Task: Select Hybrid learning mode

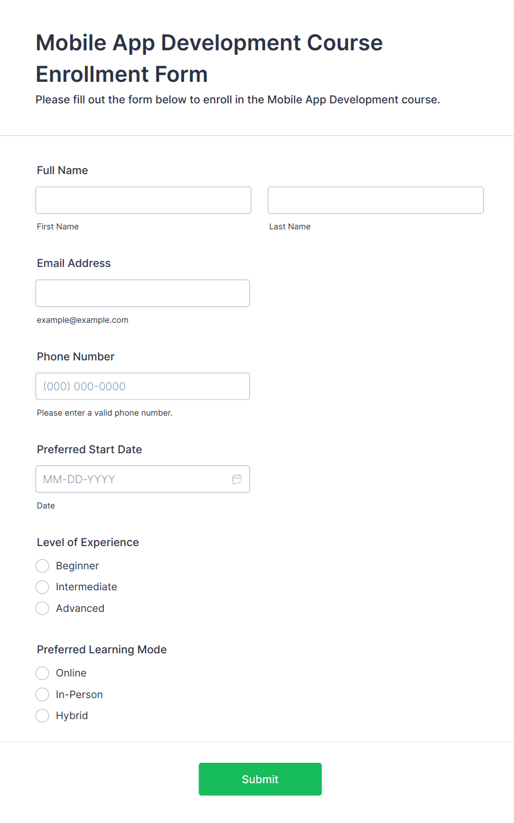Action: pyautogui.click(x=43, y=716)
